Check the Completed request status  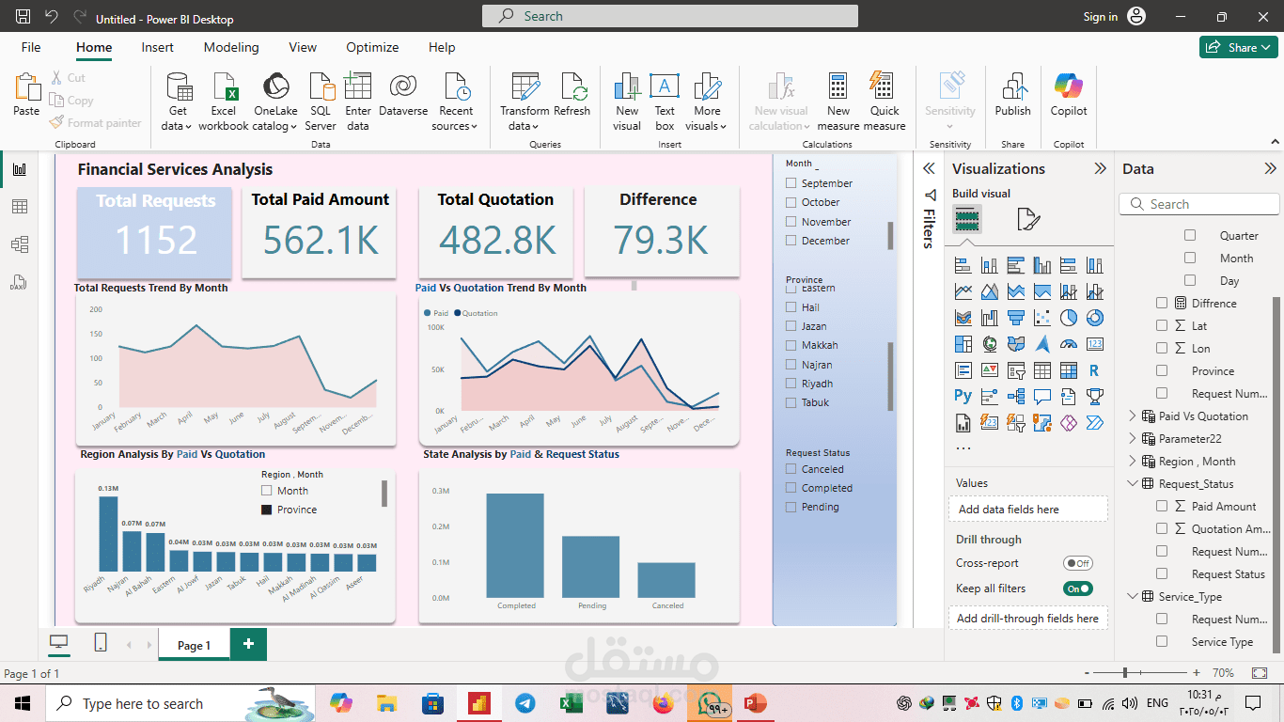[791, 488]
